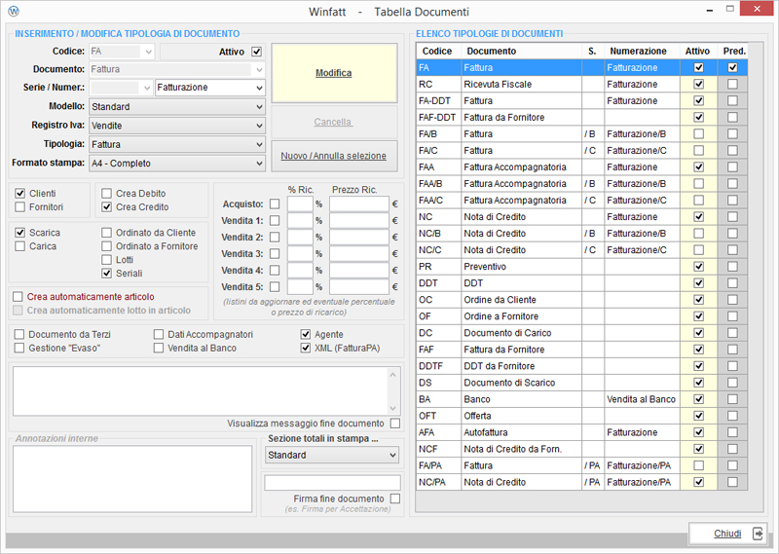Click the Winfatt app icon in title bar
This screenshot has width=779, height=554.
14,11
